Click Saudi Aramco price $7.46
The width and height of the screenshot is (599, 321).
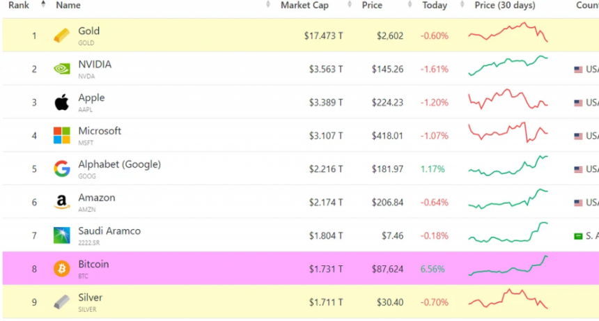point(392,235)
